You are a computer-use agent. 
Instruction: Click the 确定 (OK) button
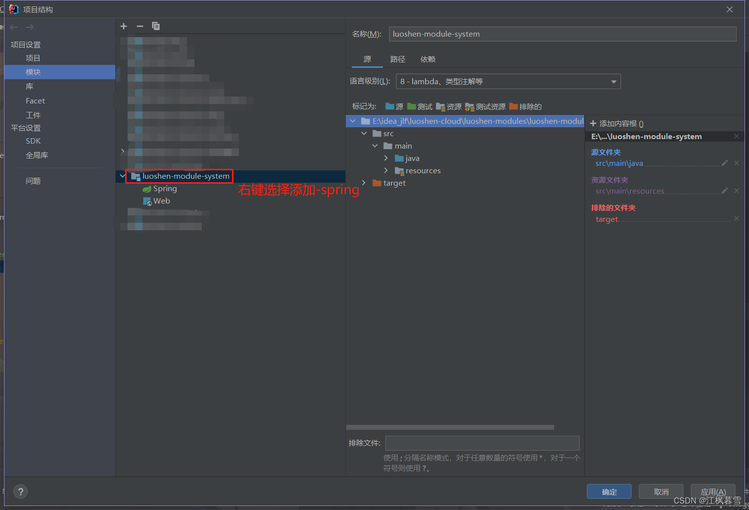coord(609,492)
